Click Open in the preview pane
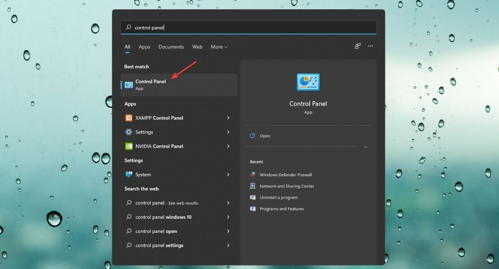Viewport: 499px width, 269px height. [265, 136]
